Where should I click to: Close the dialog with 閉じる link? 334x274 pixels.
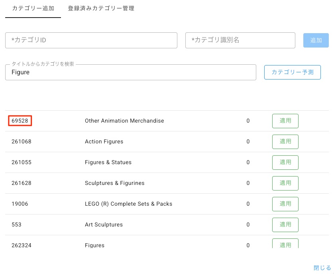pos(322,268)
